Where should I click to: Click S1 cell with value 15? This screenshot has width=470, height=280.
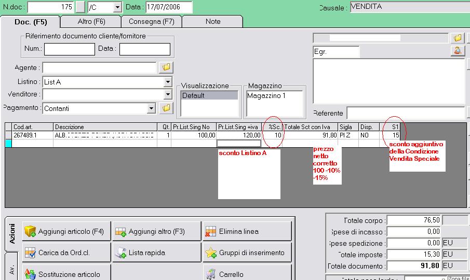390,135
